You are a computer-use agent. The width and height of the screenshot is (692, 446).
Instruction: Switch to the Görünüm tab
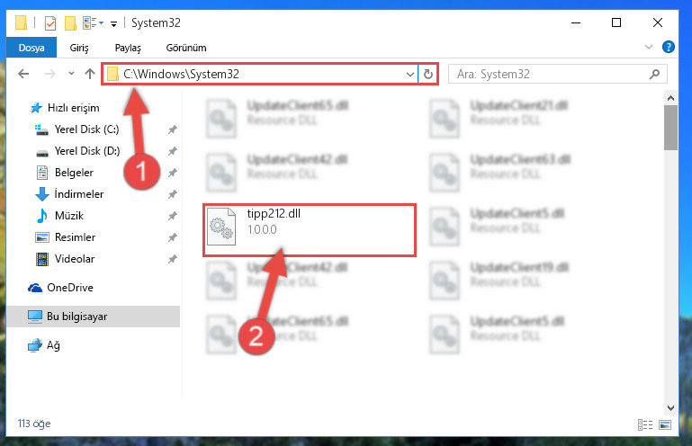(185, 48)
